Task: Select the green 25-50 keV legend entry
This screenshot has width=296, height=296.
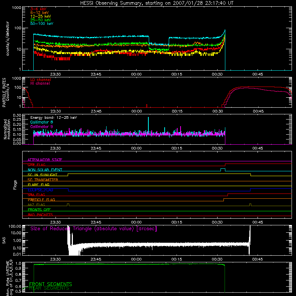Action: point(41,20)
